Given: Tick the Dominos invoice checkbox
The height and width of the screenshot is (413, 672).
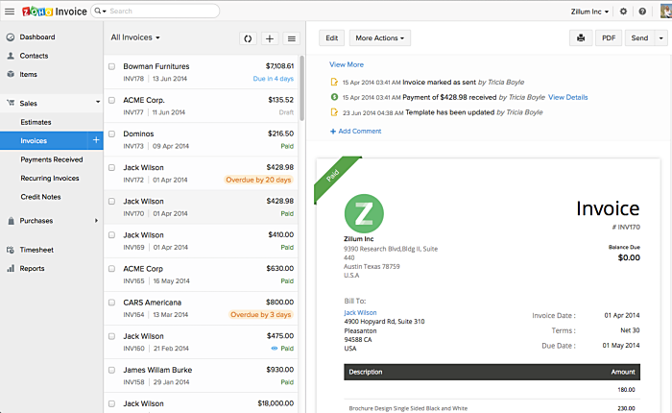Looking at the screenshot, I should click(x=112, y=134).
